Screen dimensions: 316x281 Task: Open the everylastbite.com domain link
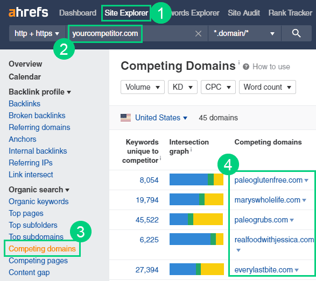(264, 270)
